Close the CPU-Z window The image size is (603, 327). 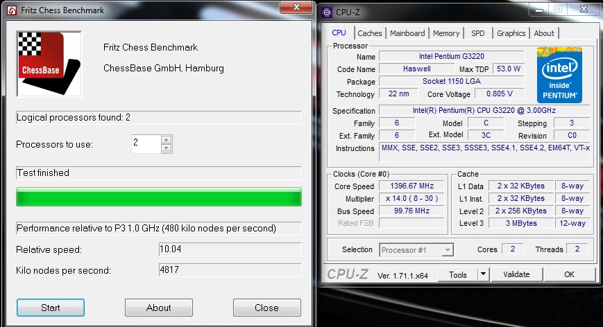pyautogui.click(x=584, y=10)
